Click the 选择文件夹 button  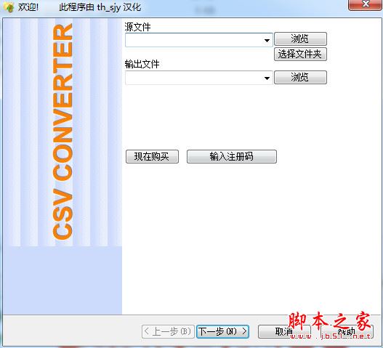point(300,54)
